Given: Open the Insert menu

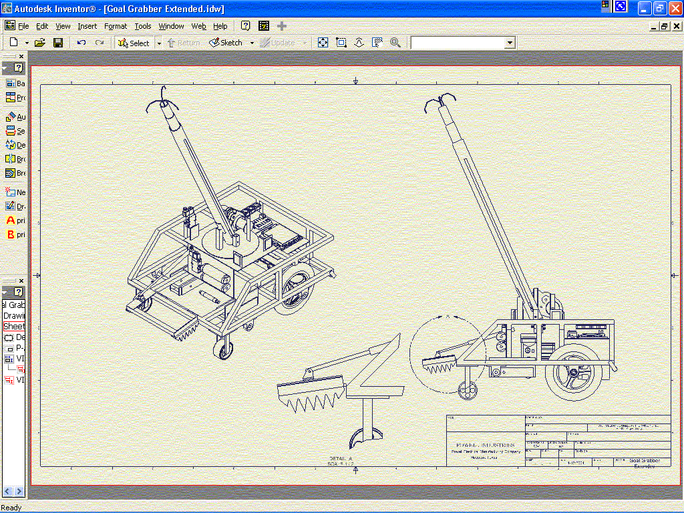Looking at the screenshot, I should pyautogui.click(x=88, y=26).
